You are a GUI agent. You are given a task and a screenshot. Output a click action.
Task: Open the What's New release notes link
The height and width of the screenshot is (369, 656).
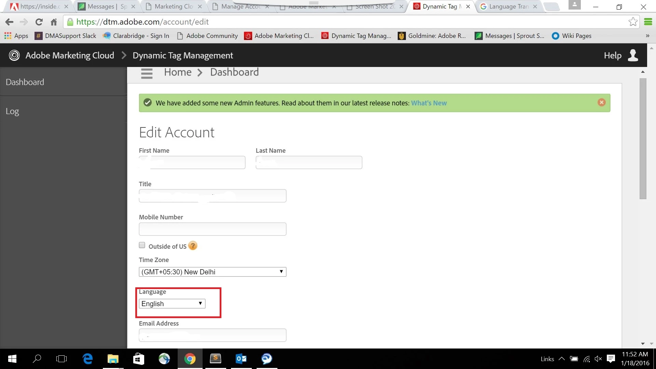[428, 103]
